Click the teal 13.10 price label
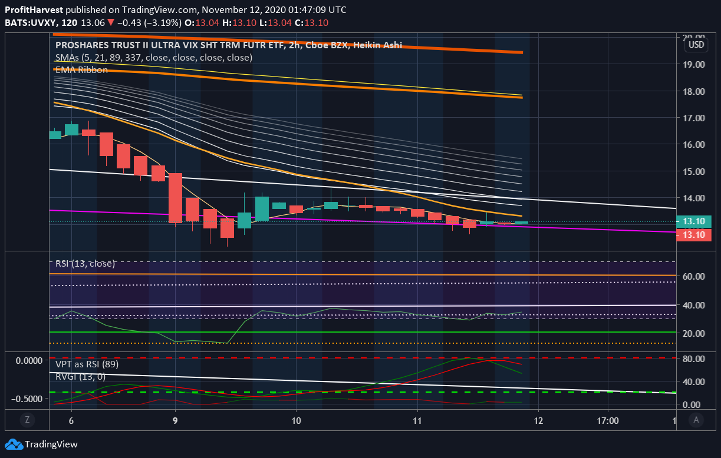The width and height of the screenshot is (721, 458). pos(694,222)
